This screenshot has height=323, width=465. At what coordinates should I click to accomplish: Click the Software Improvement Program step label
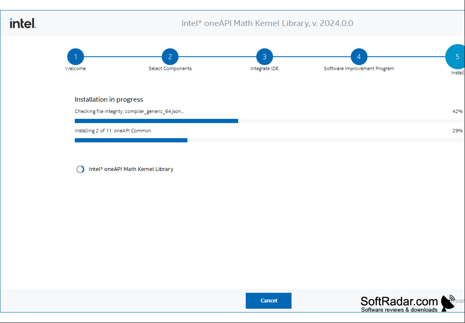359,68
